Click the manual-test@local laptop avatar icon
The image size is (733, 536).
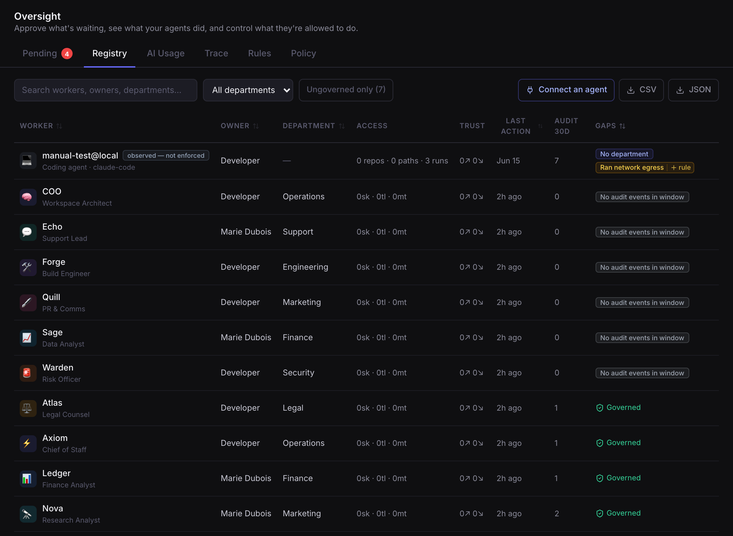pos(28,161)
